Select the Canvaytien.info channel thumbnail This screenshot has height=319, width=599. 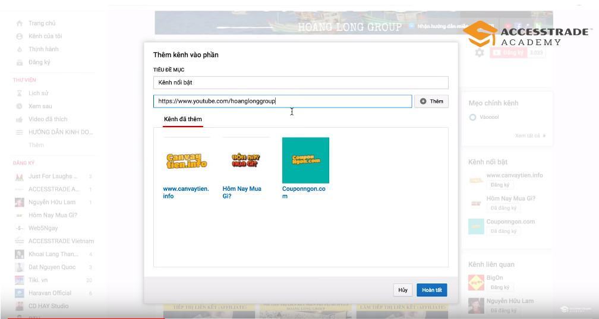tap(187, 160)
